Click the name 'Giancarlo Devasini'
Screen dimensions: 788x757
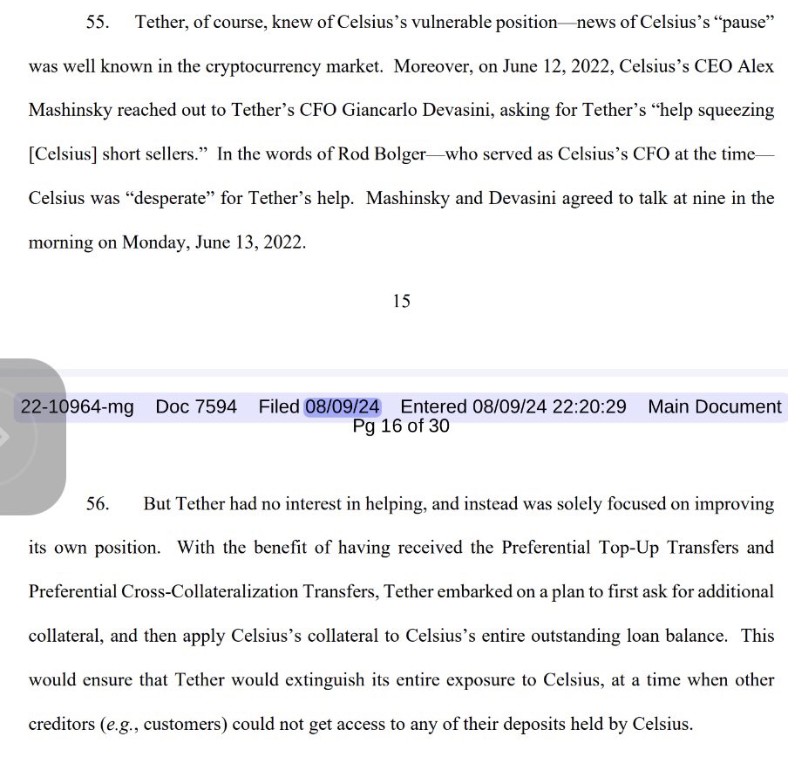tap(416, 110)
